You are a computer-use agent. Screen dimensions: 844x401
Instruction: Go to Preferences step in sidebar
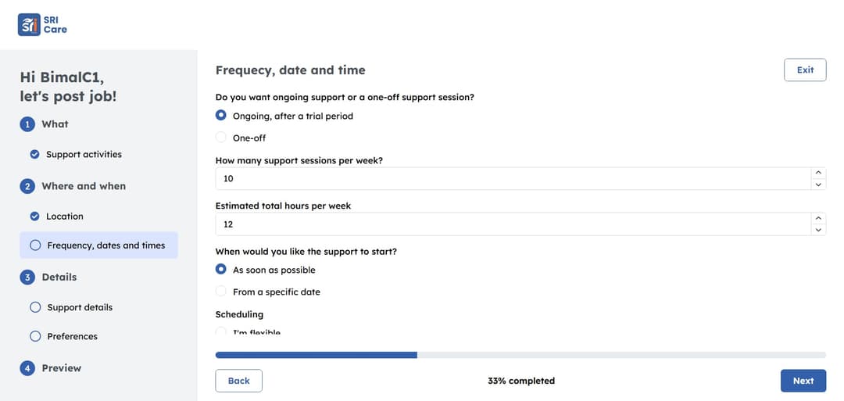click(x=72, y=337)
